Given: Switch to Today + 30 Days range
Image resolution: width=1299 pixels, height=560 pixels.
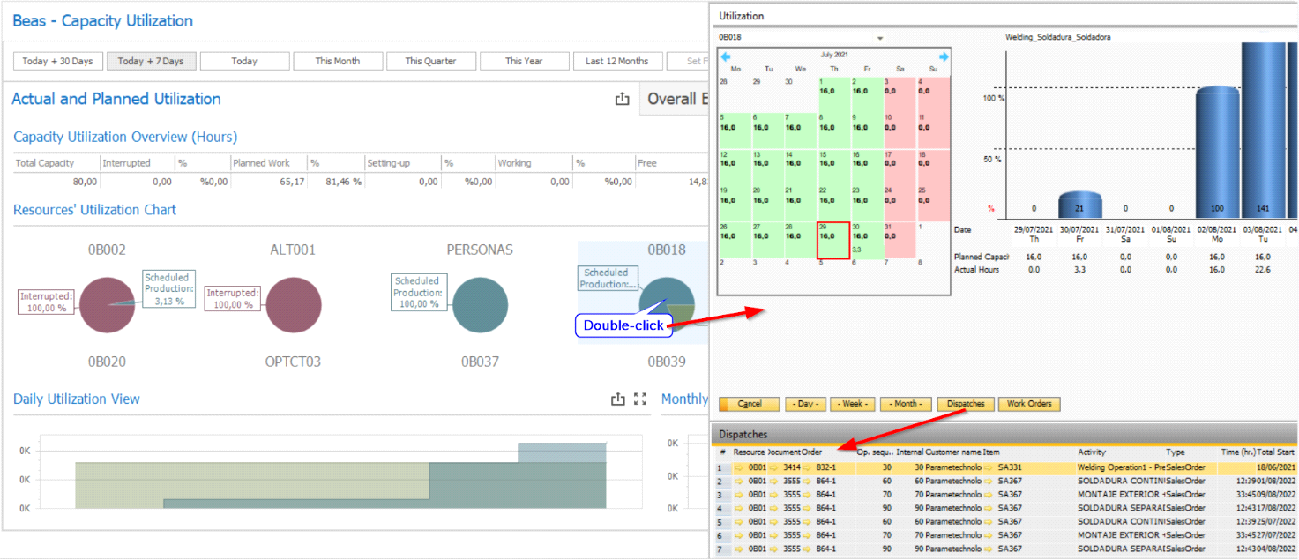Looking at the screenshot, I should point(57,61).
